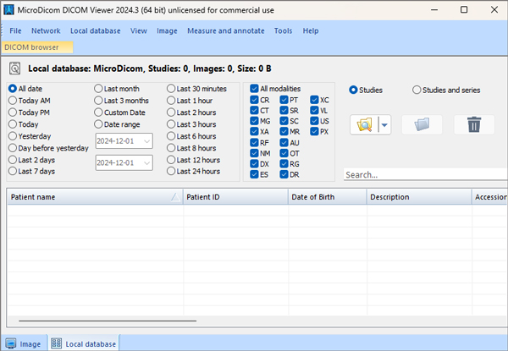
Task: Uncheck the All modalities checkbox
Action: [x=254, y=89]
